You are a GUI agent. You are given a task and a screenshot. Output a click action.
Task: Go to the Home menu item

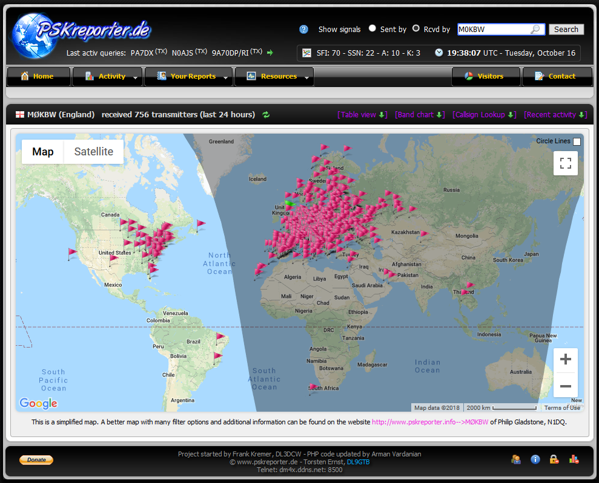[x=38, y=77]
